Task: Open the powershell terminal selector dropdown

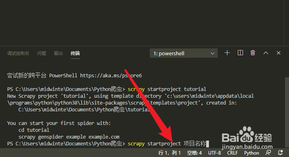Action: pos(184,53)
